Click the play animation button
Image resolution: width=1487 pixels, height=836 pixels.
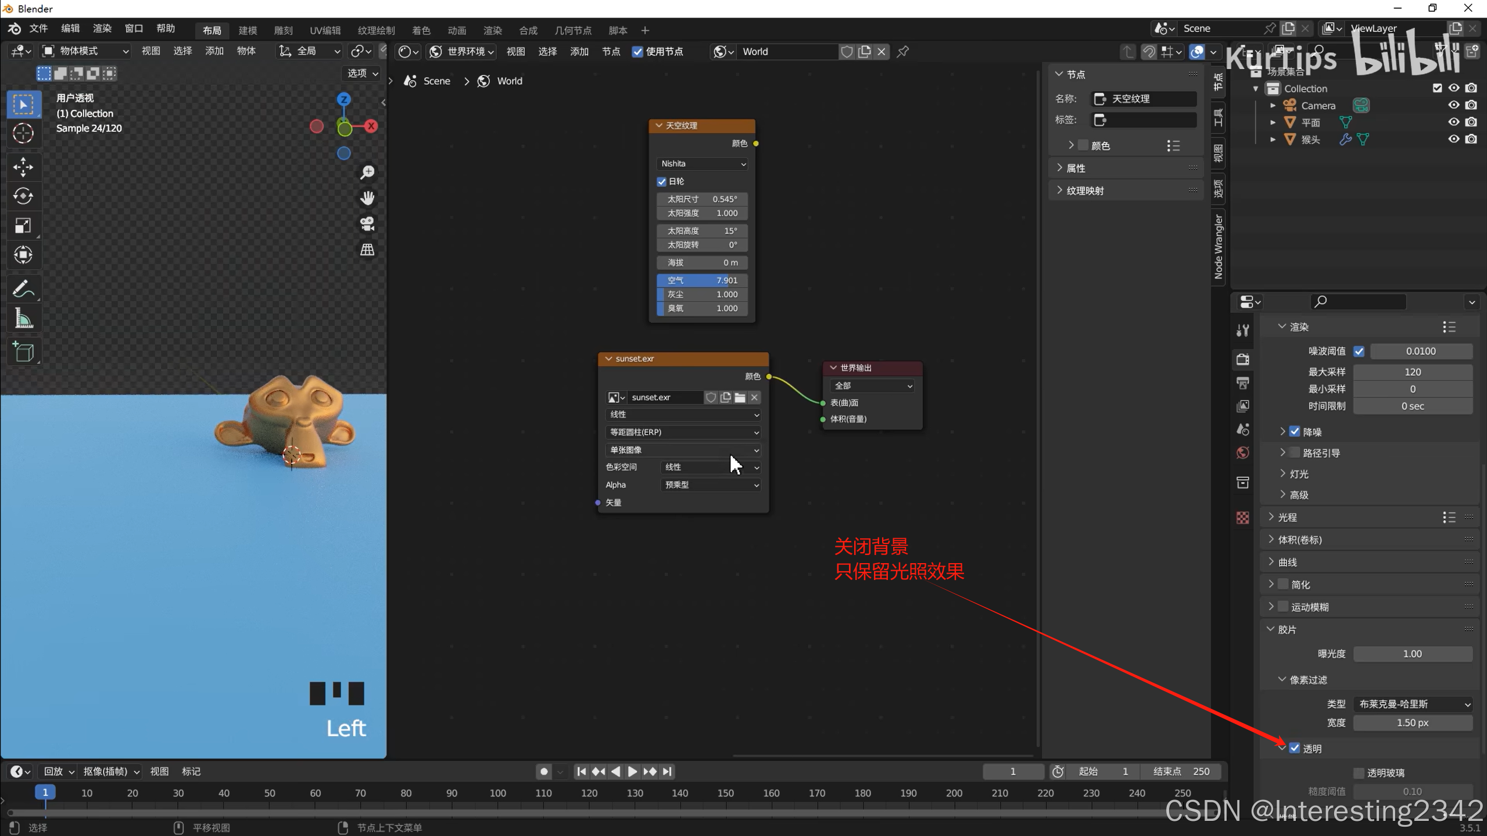[x=632, y=772]
